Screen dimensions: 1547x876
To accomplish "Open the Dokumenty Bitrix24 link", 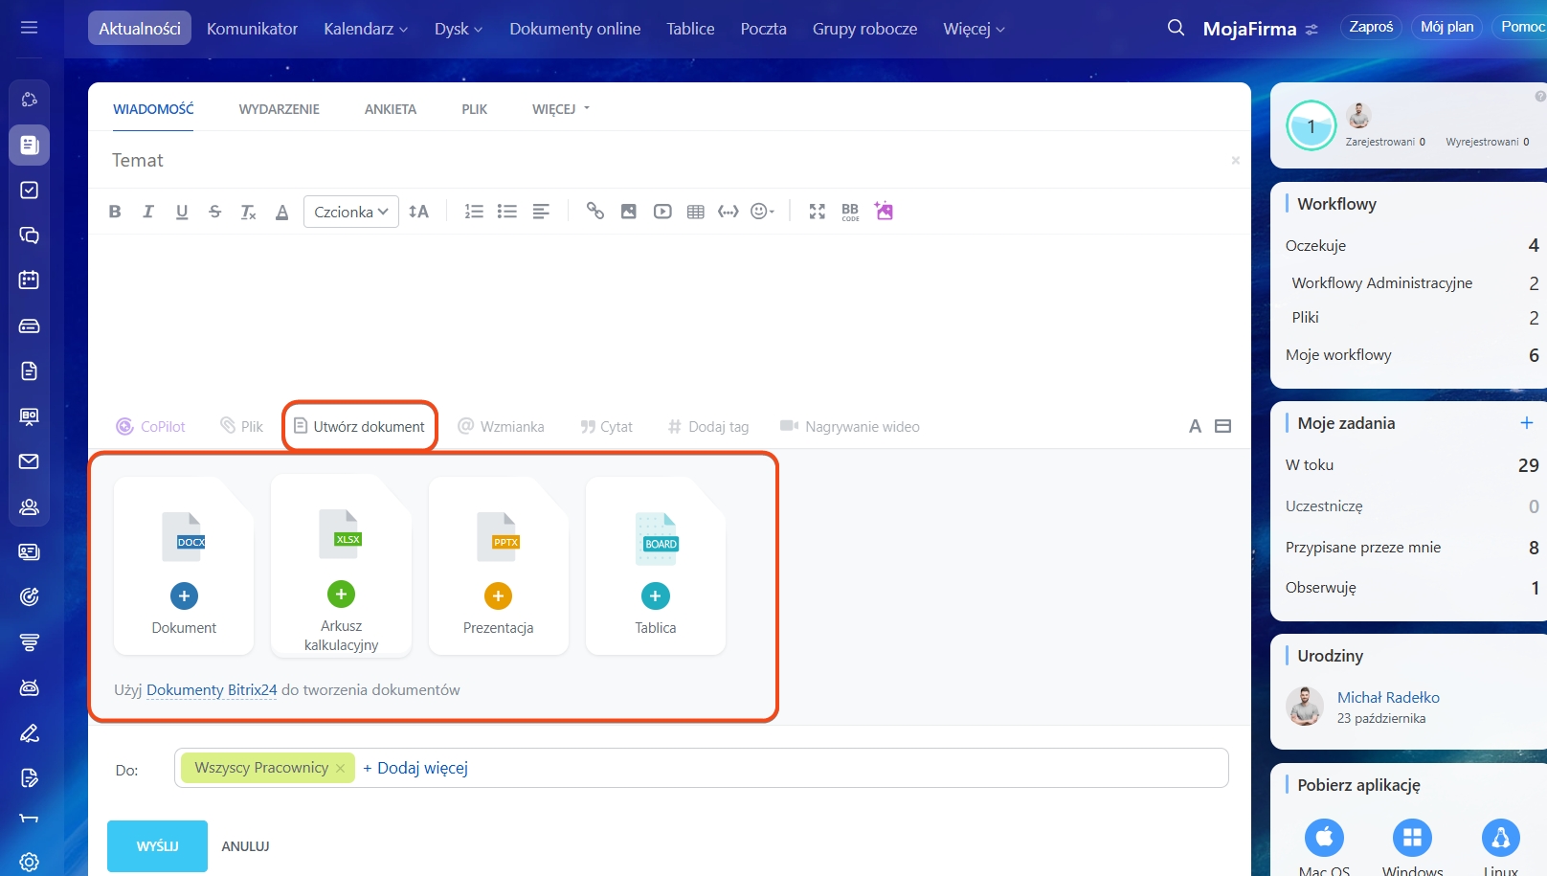I will tap(212, 689).
